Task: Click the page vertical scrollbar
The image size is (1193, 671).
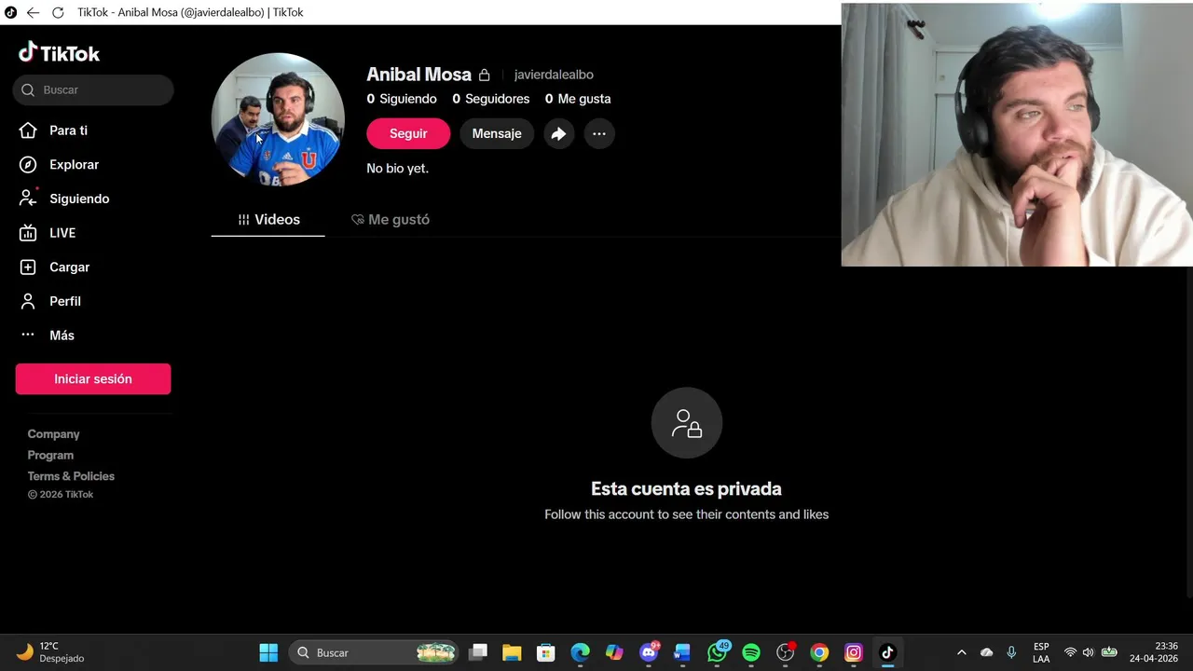Action: (x=1188, y=433)
